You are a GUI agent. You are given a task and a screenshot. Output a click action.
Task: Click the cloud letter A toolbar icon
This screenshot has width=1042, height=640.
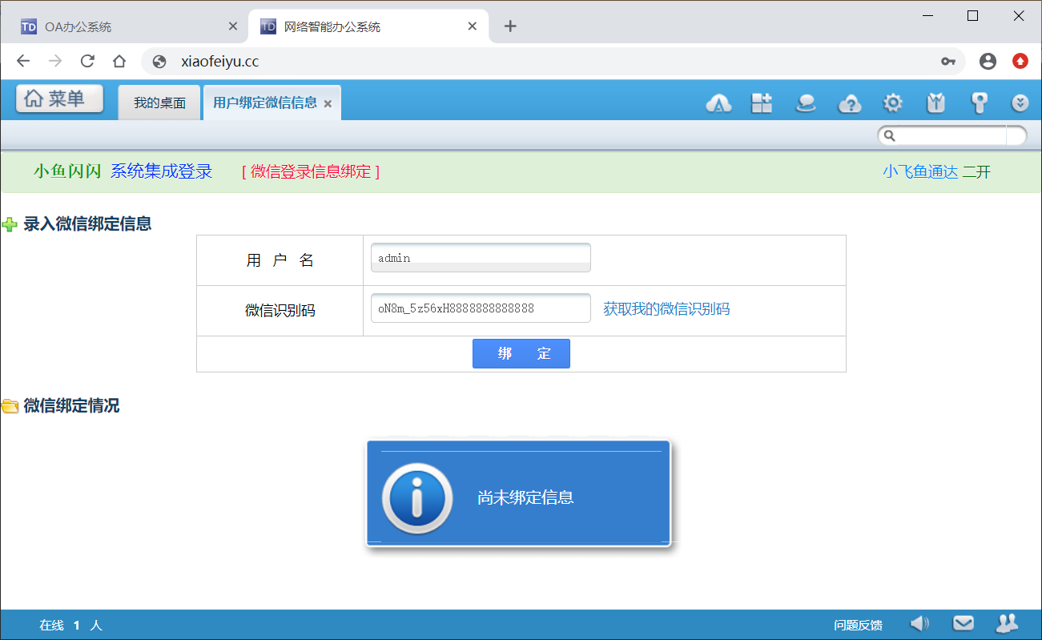tap(718, 103)
